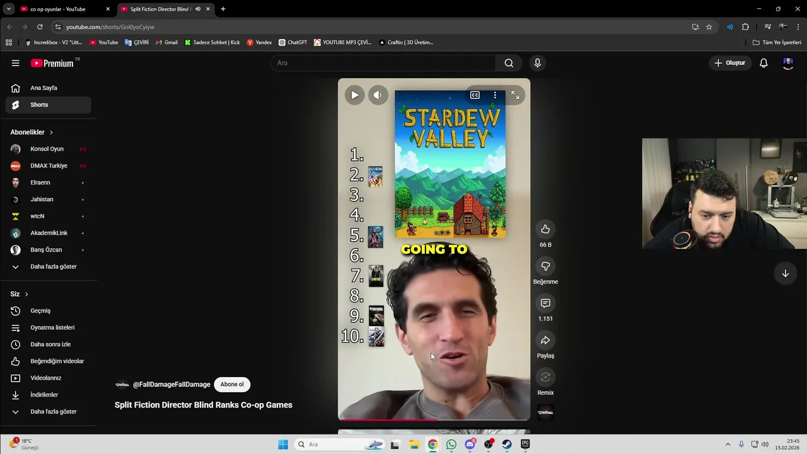
Task: Click the Shorts video progress bar
Action: (x=434, y=419)
